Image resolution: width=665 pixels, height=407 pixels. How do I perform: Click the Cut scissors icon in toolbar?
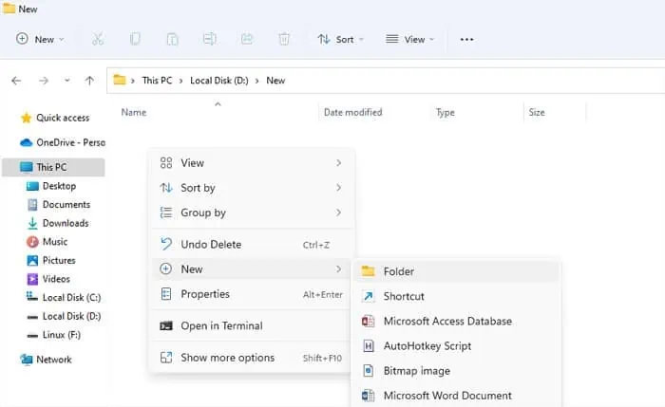[98, 39]
